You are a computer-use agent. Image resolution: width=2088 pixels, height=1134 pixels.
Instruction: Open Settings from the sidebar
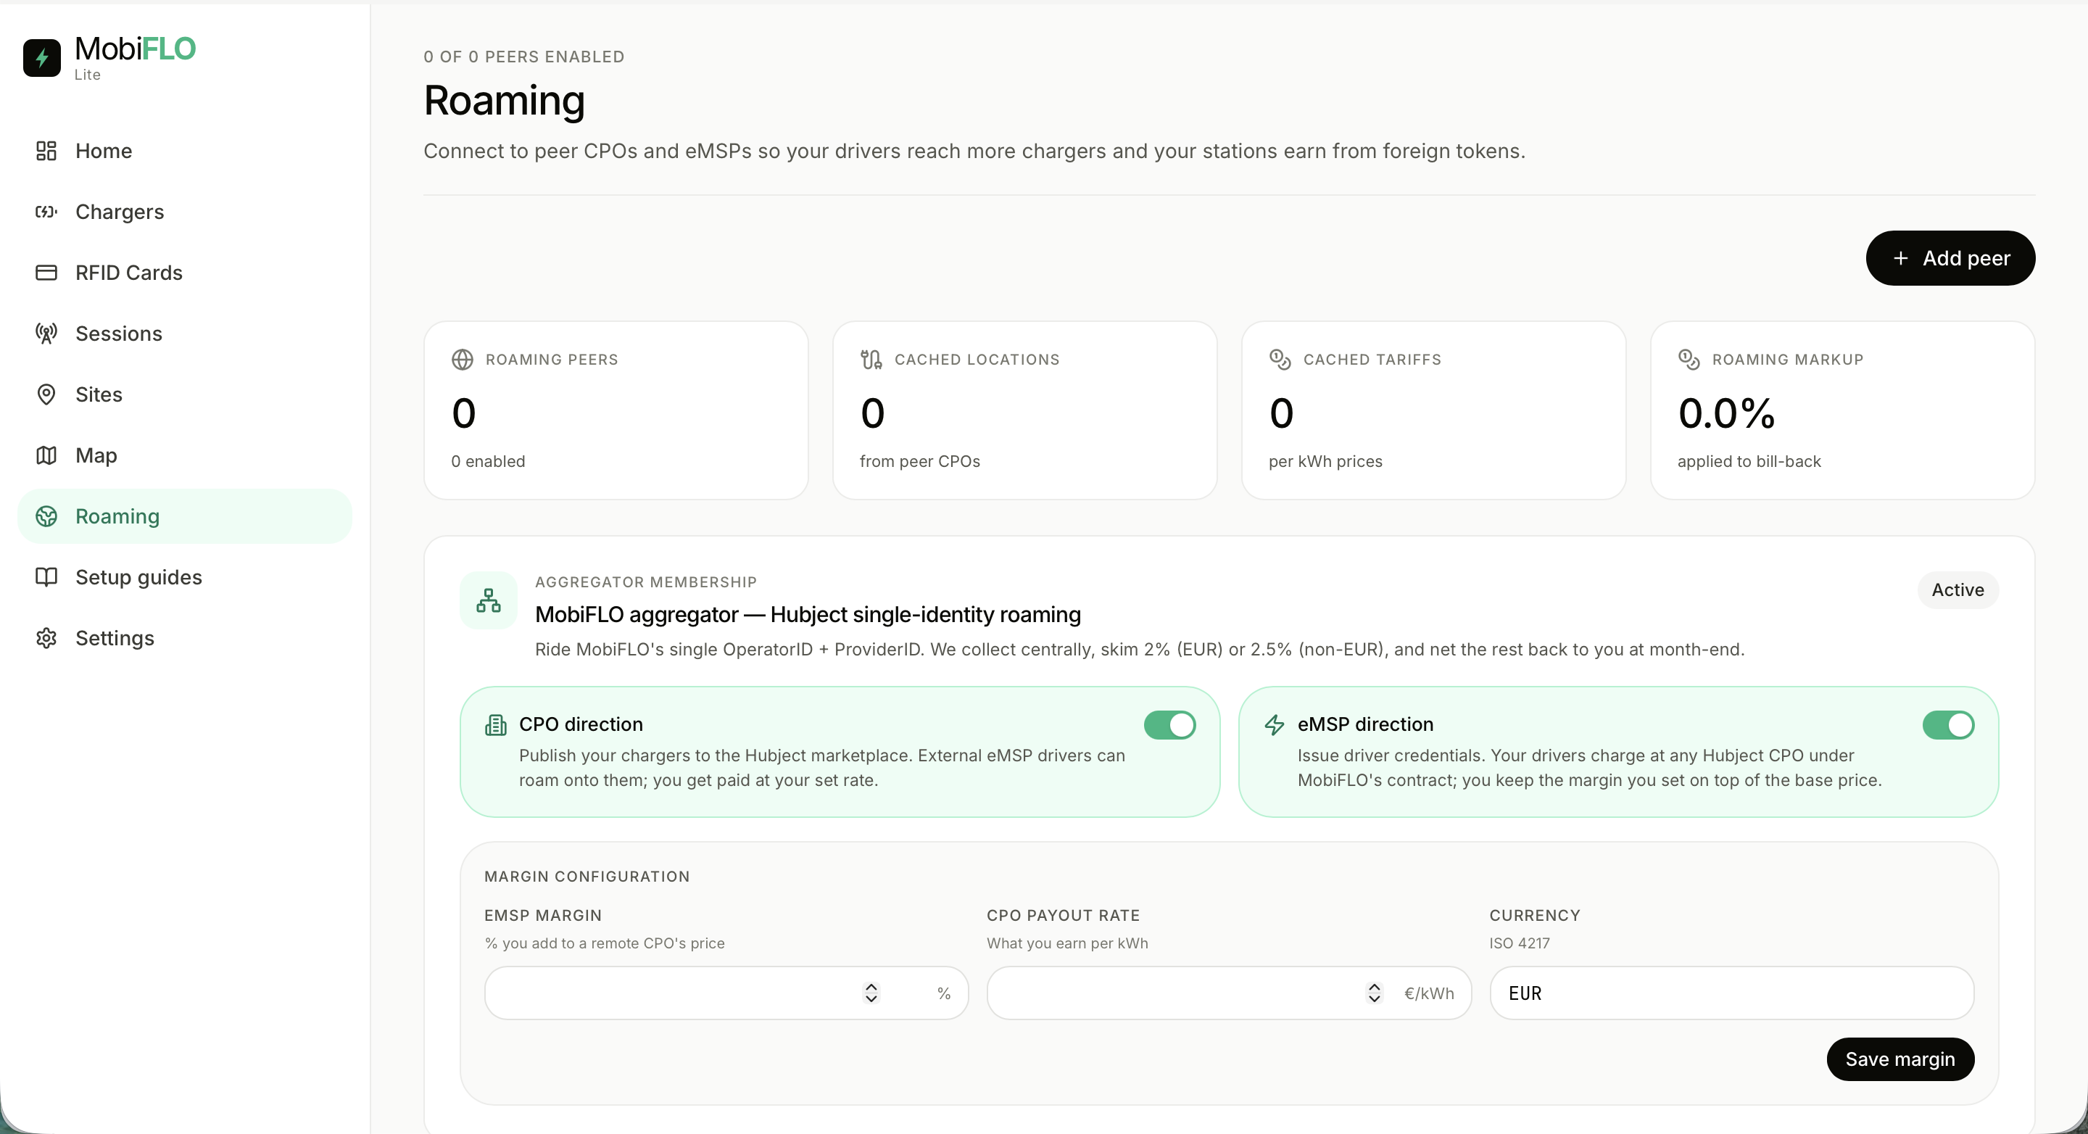pos(185,638)
